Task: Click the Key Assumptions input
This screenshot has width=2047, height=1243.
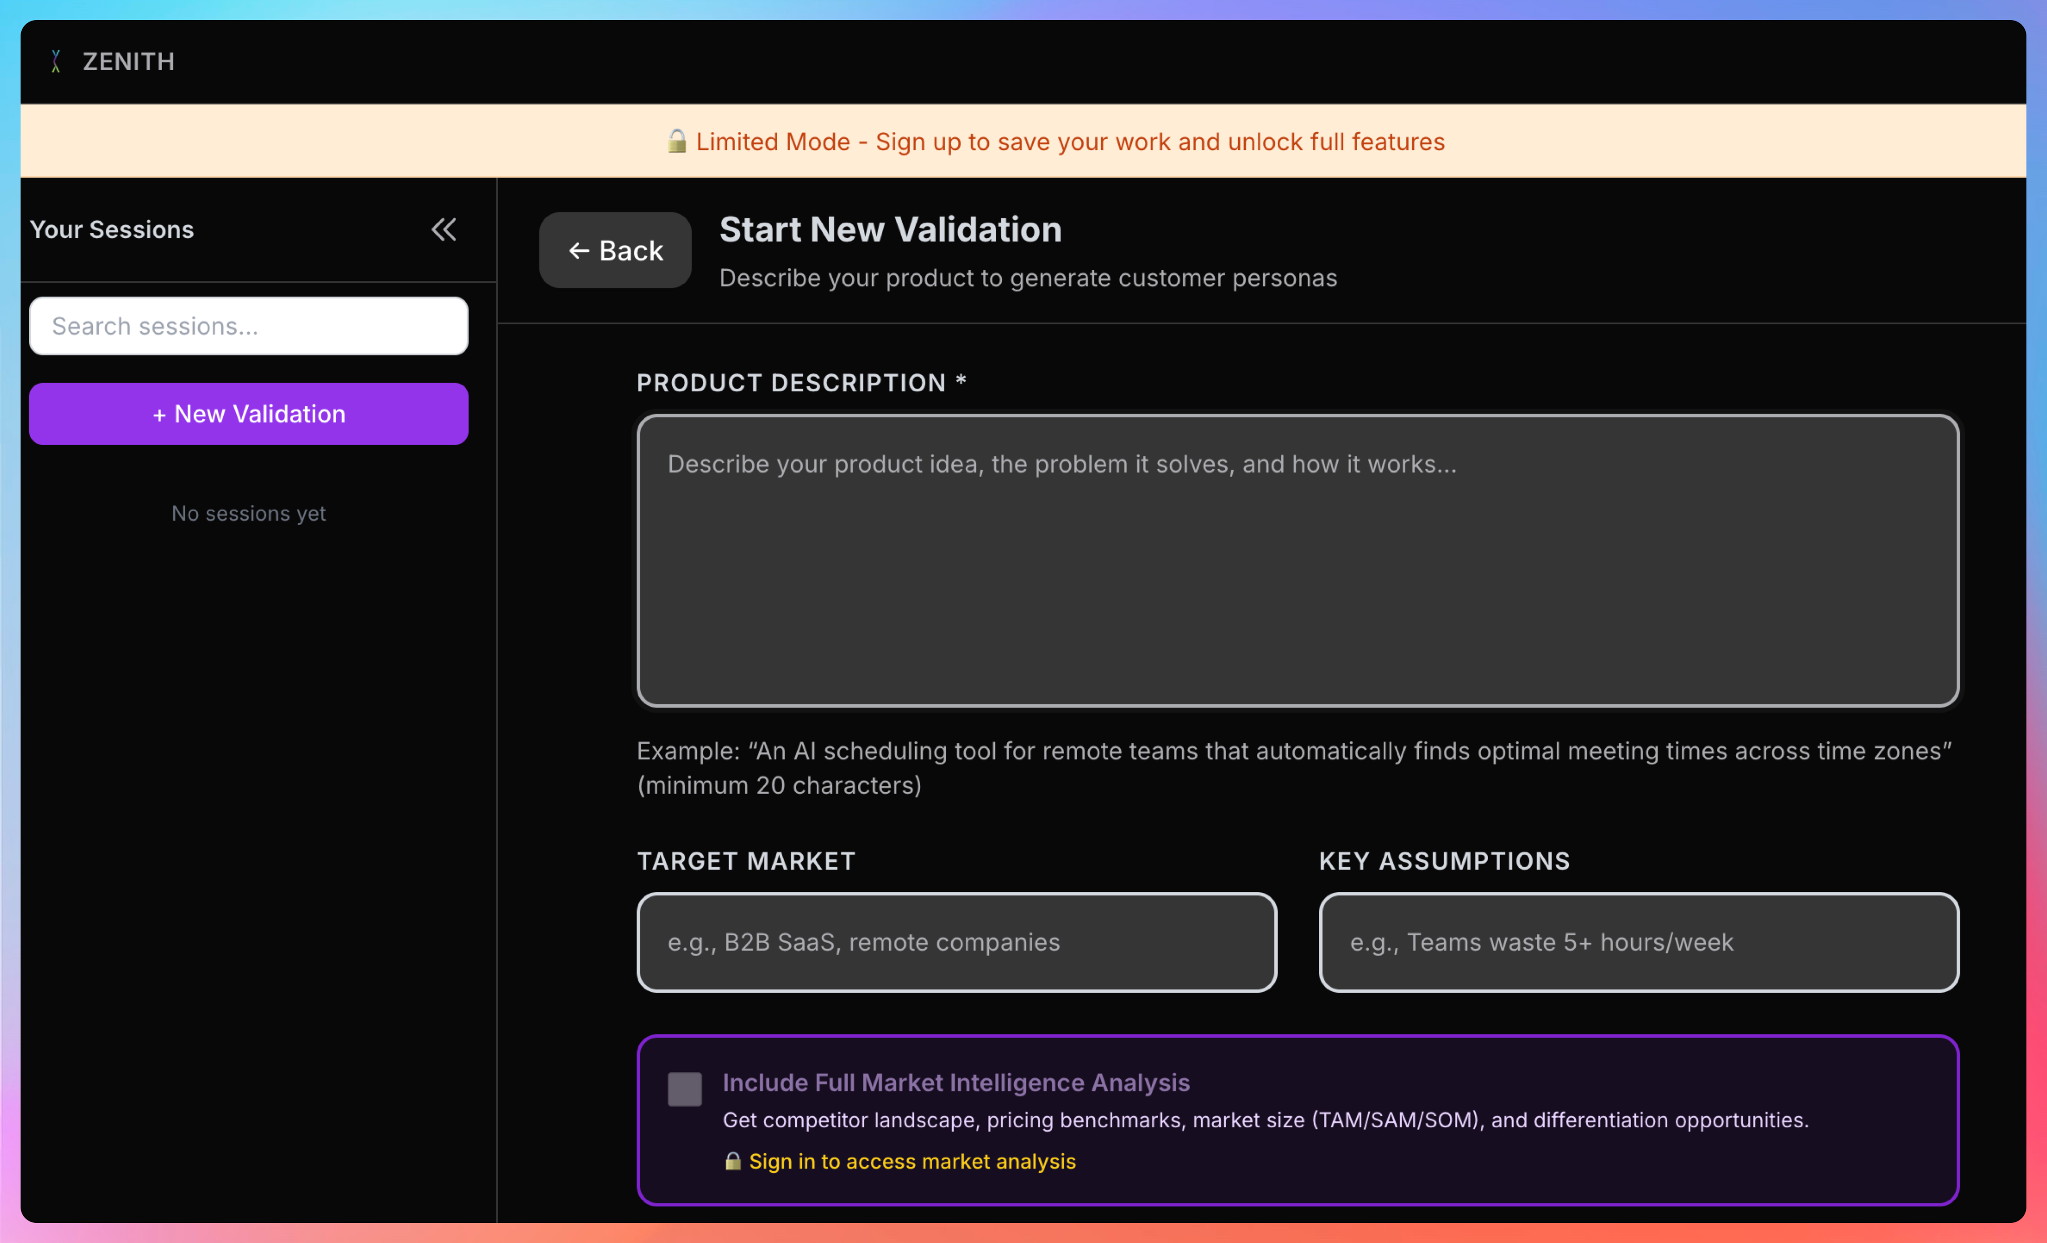Action: [x=1638, y=943]
